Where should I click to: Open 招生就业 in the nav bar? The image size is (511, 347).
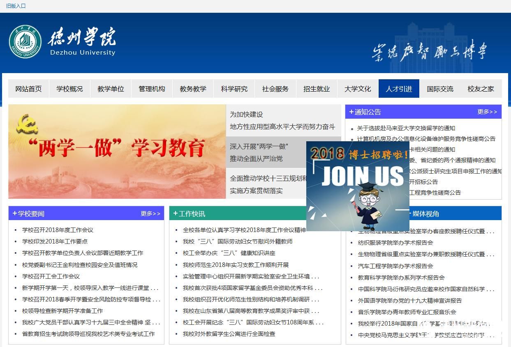pyautogui.click(x=317, y=89)
